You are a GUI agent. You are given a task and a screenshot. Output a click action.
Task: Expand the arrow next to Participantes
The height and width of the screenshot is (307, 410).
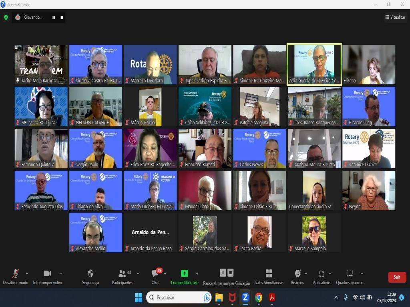(x=138, y=273)
